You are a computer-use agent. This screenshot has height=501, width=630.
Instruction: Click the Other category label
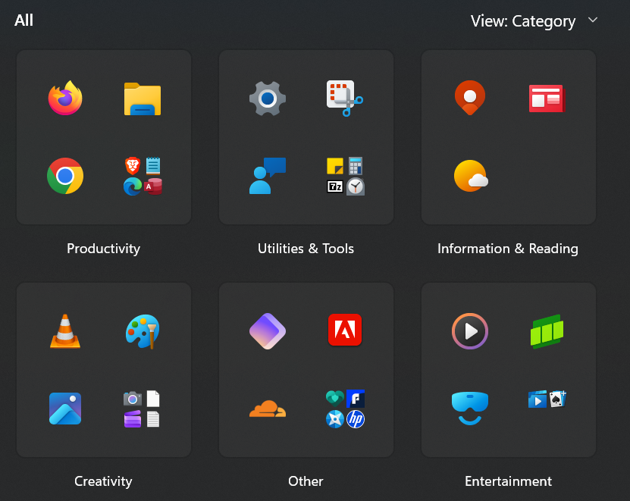306,481
